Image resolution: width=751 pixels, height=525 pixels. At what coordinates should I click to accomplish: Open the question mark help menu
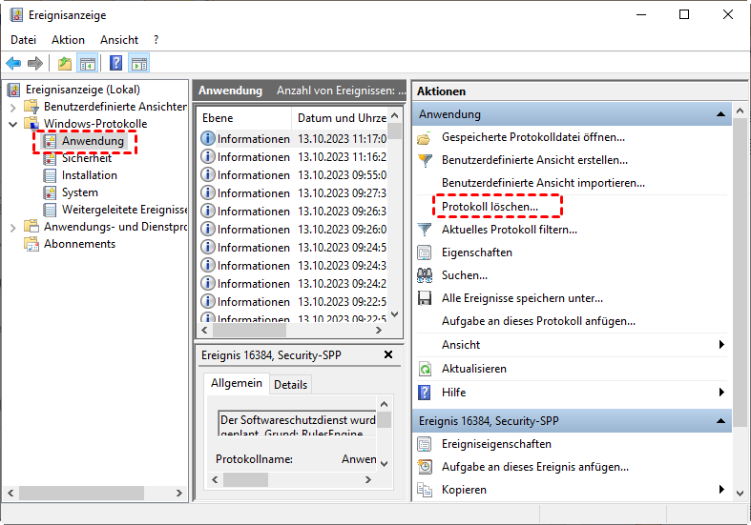(156, 40)
